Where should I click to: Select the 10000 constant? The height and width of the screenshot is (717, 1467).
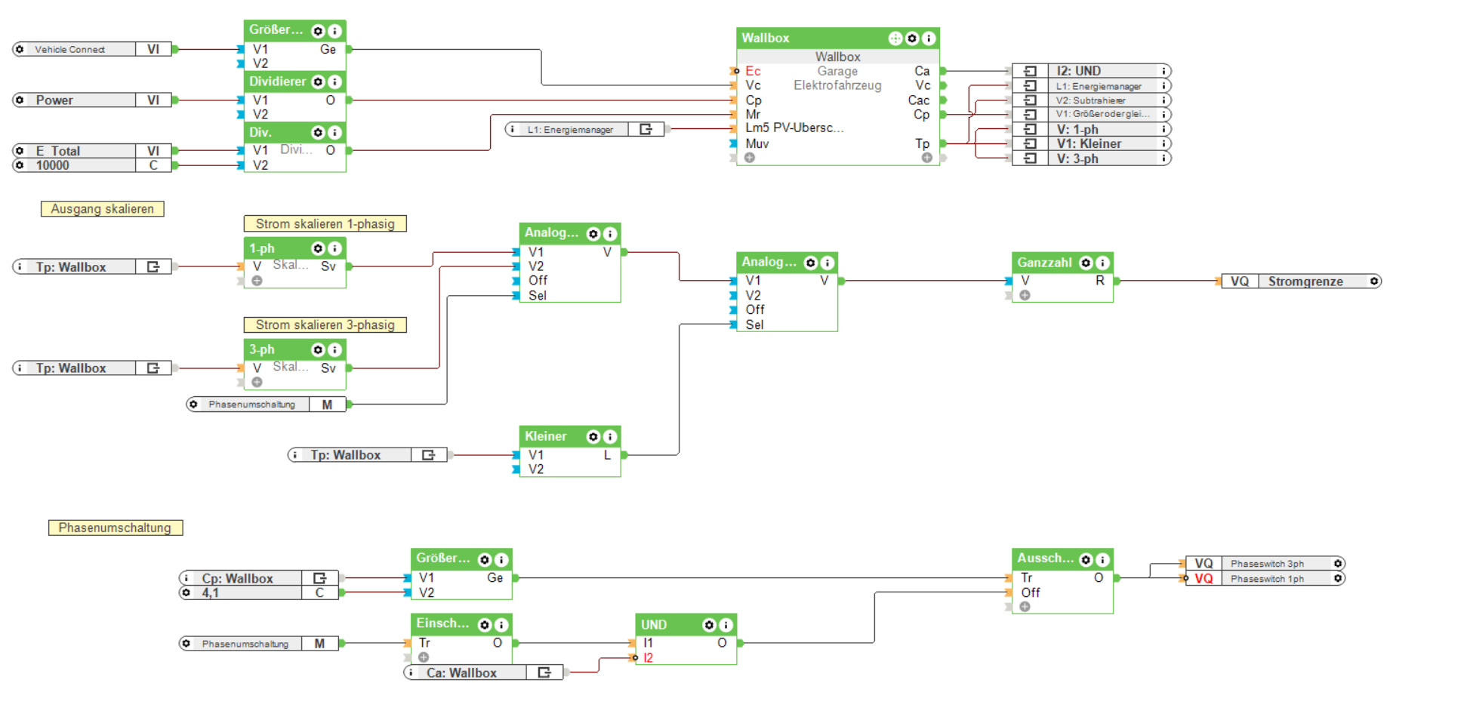[92, 165]
